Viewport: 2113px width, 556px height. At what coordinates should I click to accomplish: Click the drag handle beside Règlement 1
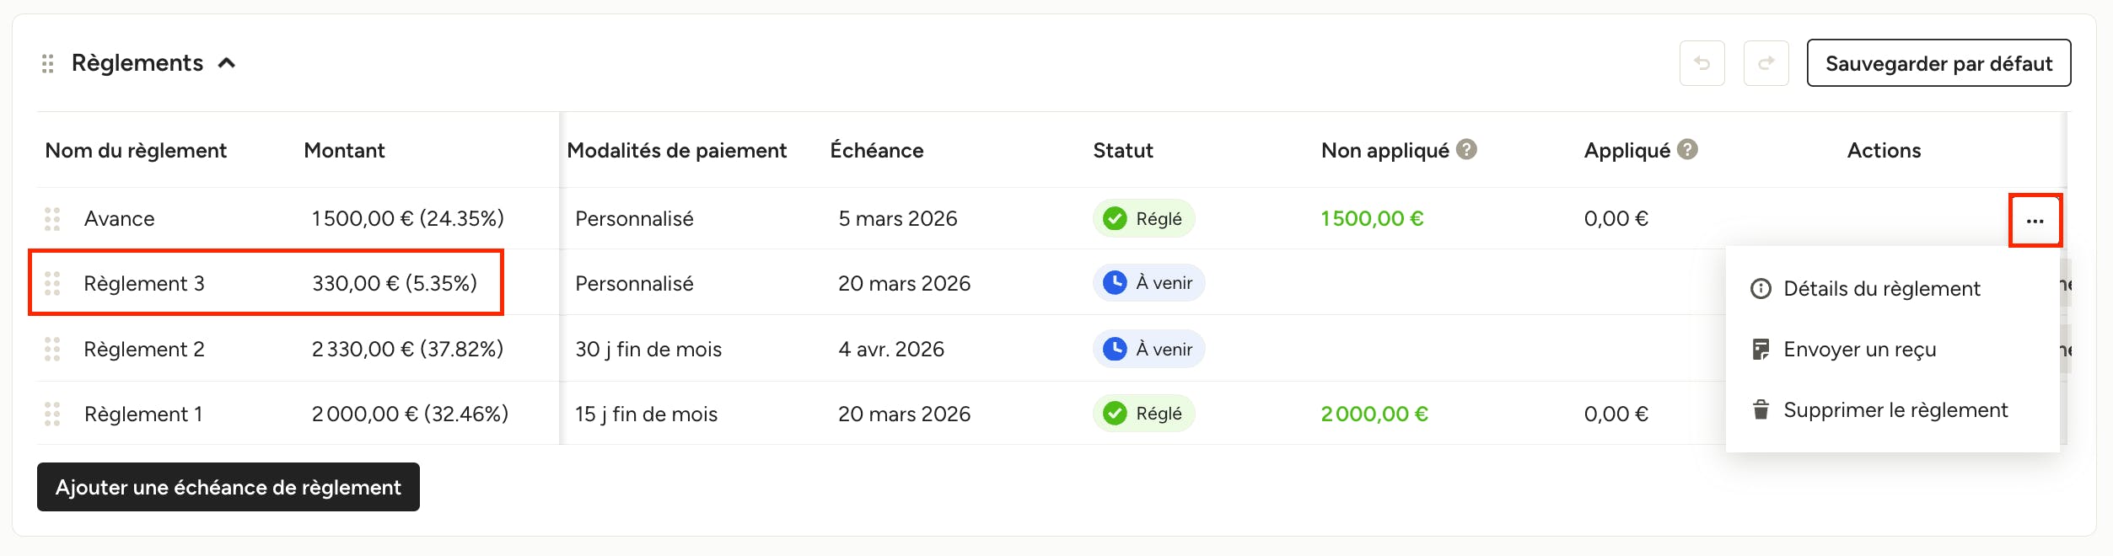[52, 414]
